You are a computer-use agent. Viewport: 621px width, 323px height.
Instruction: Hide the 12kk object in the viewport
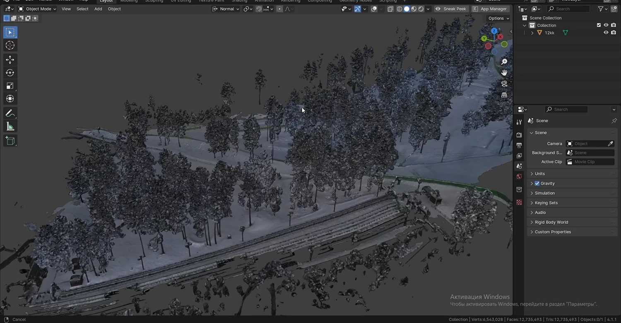click(606, 33)
